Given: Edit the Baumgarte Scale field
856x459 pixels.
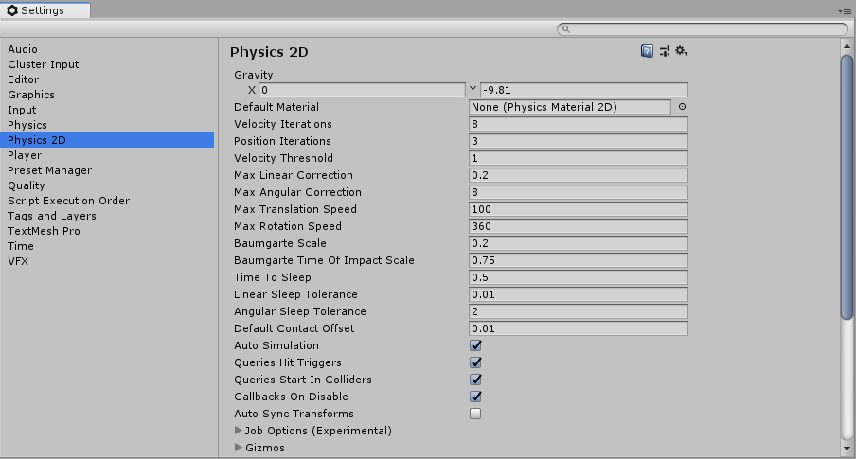Looking at the screenshot, I should point(579,243).
